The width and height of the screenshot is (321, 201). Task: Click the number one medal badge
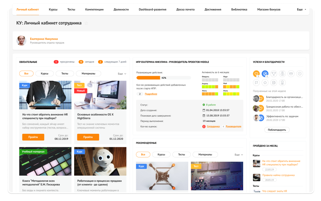[300, 74]
